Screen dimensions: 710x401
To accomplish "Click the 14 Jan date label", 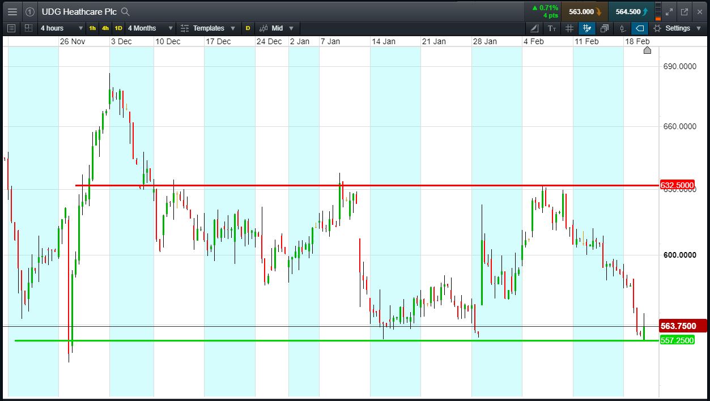I will 384,41.
